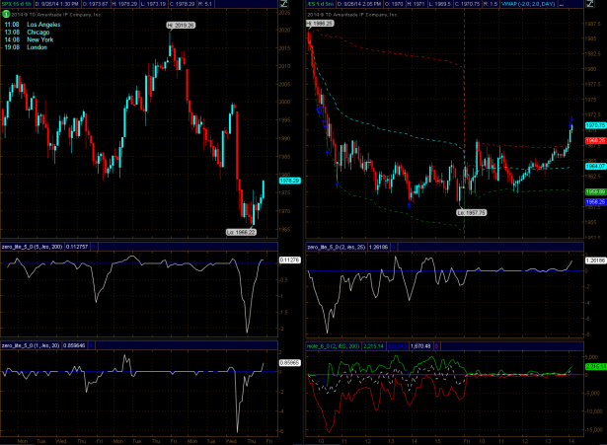
Task: Click the /ES open value O: 1970
Action: point(395,4)
